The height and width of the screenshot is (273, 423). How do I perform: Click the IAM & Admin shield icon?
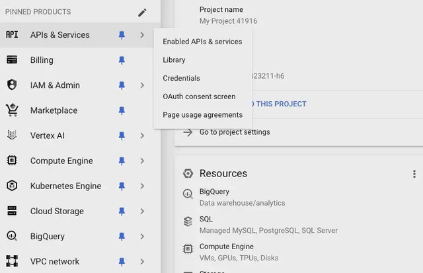click(12, 85)
